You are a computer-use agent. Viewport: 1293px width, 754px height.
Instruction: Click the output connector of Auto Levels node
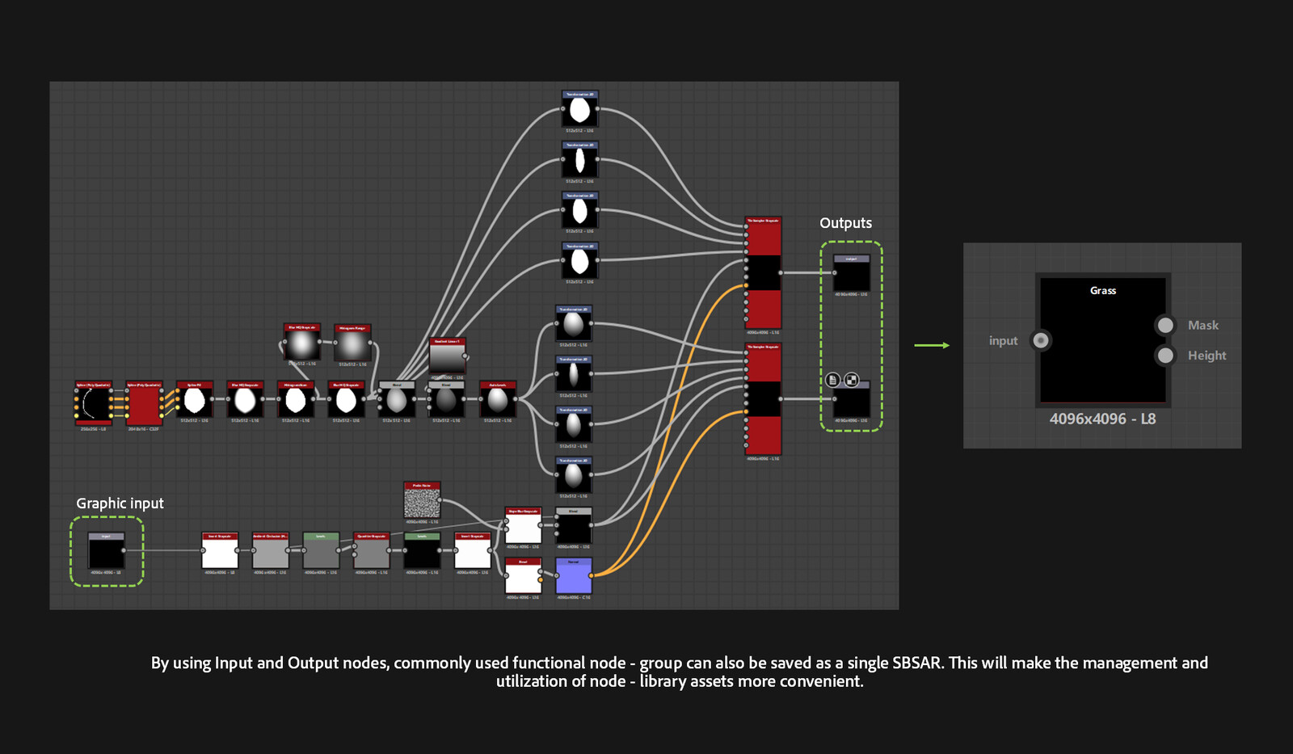tap(516, 399)
